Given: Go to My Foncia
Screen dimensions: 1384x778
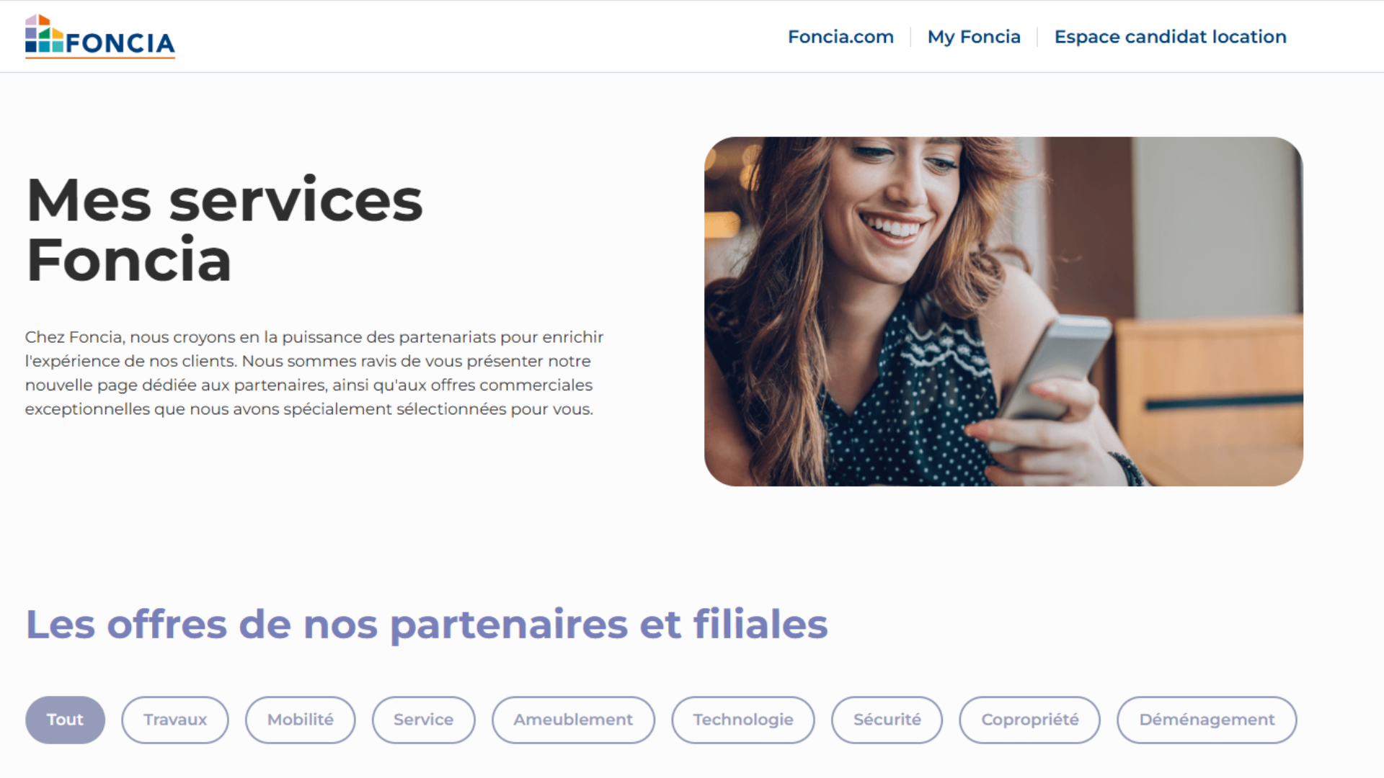Looking at the screenshot, I should pyautogui.click(x=974, y=37).
